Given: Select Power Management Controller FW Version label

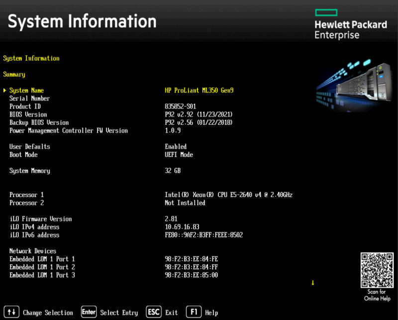Looking at the screenshot, I should (x=69, y=130).
